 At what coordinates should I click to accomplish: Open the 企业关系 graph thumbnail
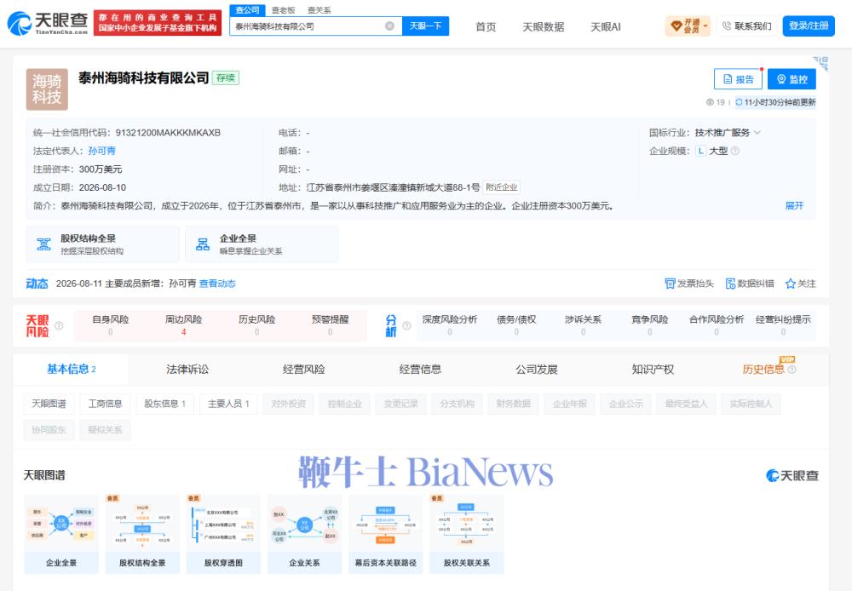[x=305, y=534]
